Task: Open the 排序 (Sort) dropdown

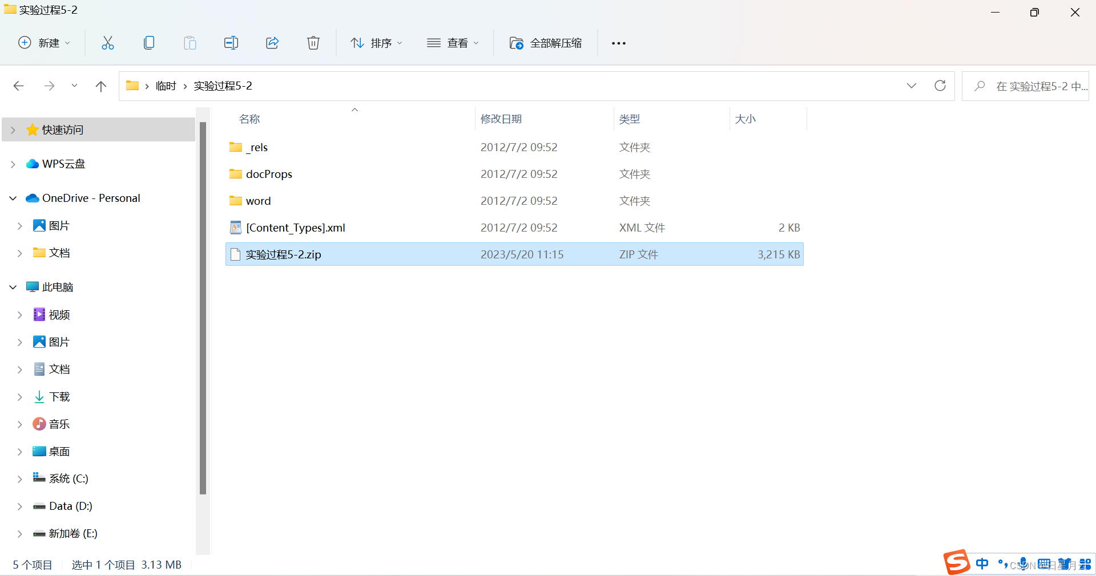Action: [x=377, y=43]
